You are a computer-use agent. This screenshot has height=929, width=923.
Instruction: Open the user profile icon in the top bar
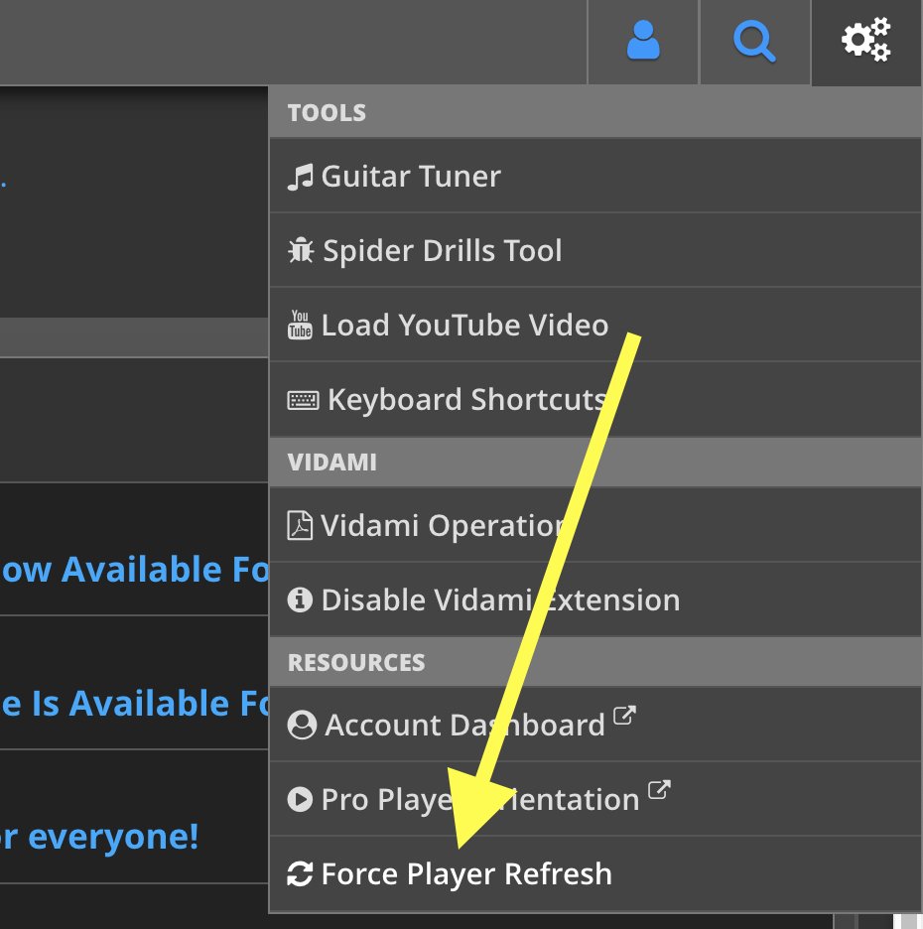tap(642, 42)
